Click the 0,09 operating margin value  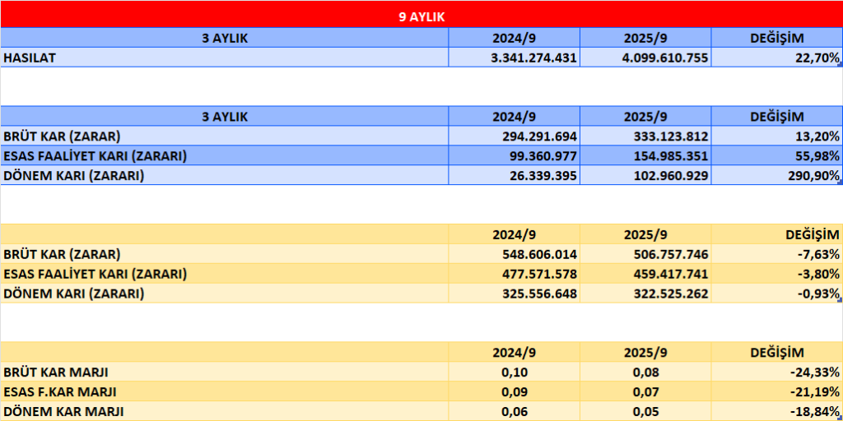[x=515, y=391]
